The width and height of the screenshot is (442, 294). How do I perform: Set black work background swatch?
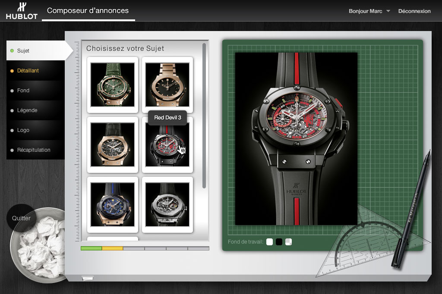tap(279, 241)
